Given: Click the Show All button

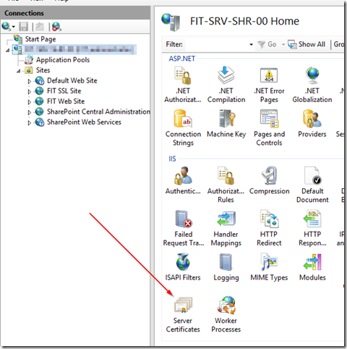Looking at the screenshot, I should point(307,44).
